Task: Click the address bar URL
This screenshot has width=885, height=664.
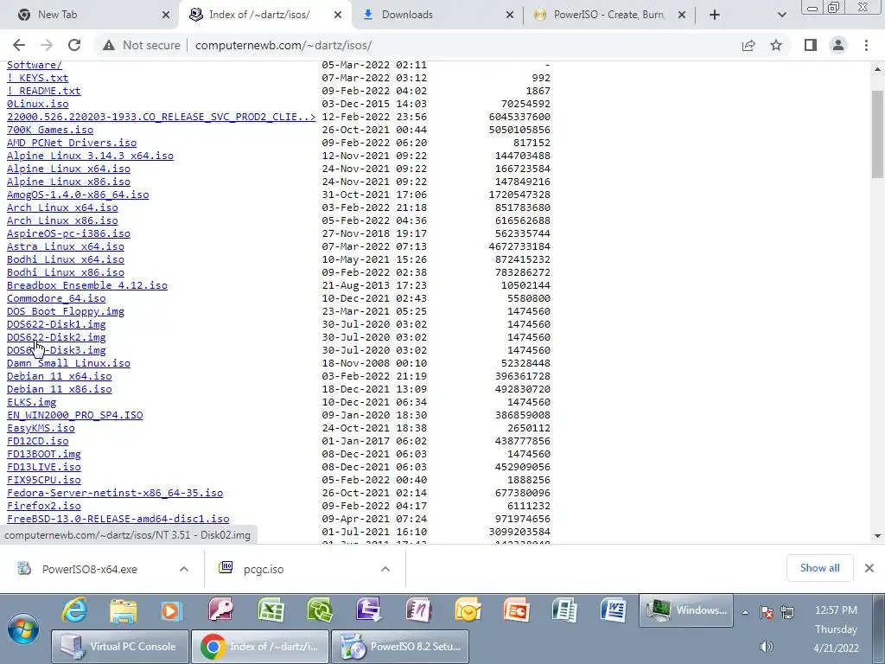Action: pyautogui.click(x=283, y=45)
